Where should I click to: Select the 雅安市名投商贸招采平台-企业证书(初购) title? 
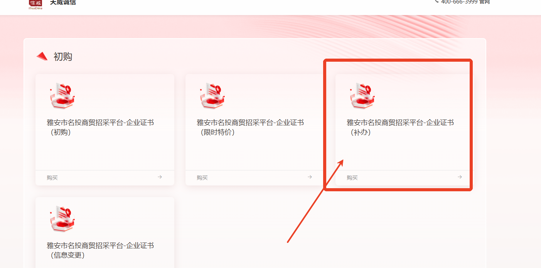pyautogui.click(x=100, y=127)
